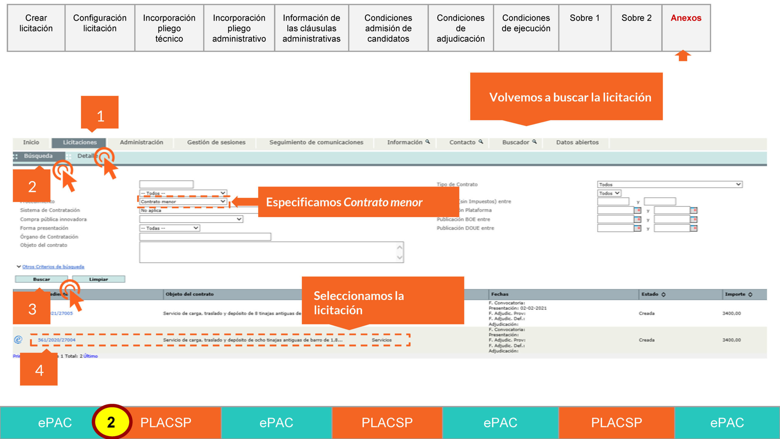Open Seguimiento de comunicaciones menu

pyautogui.click(x=316, y=142)
